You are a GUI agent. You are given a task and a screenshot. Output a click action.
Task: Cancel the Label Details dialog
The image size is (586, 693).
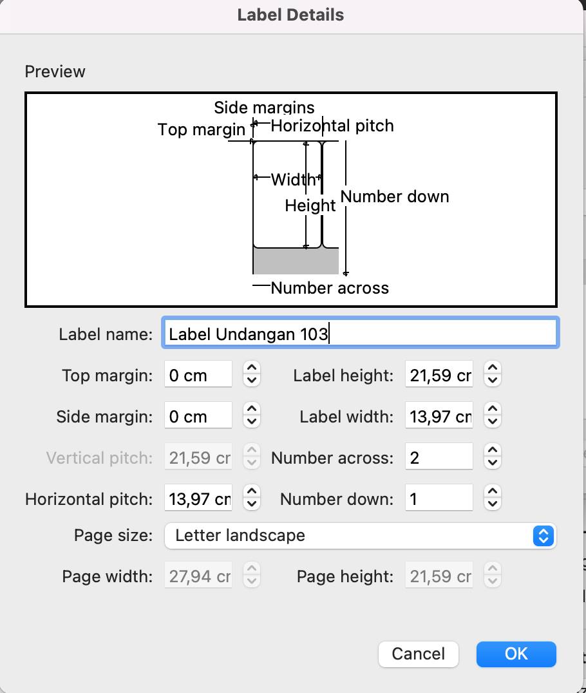418,654
